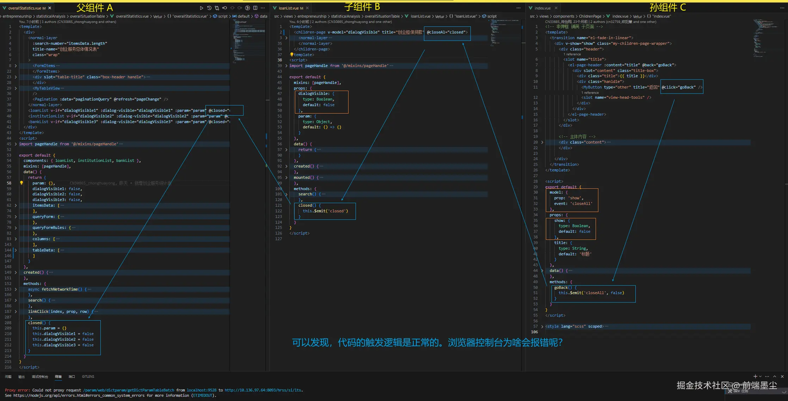Click the compare changes git icon

click(217, 8)
